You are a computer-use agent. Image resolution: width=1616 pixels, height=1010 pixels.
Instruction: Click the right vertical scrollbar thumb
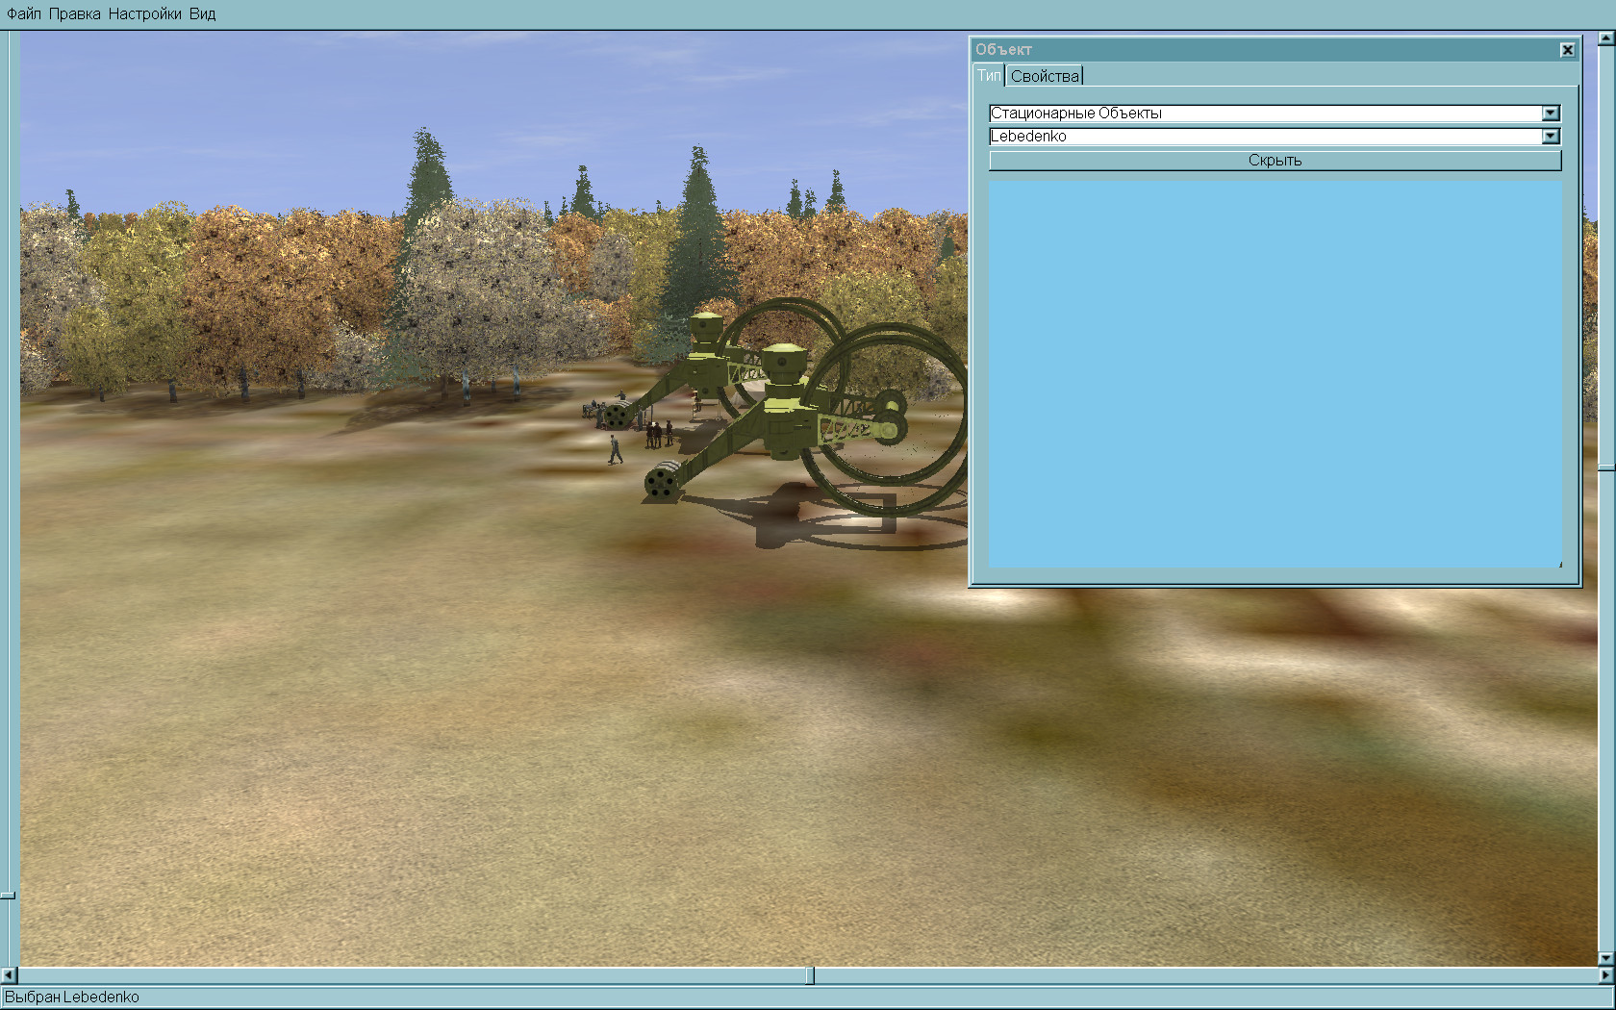tap(1605, 467)
